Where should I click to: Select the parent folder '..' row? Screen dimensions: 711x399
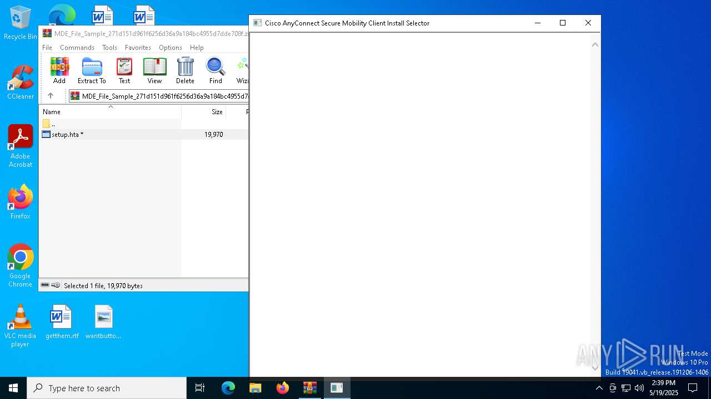click(x=144, y=124)
